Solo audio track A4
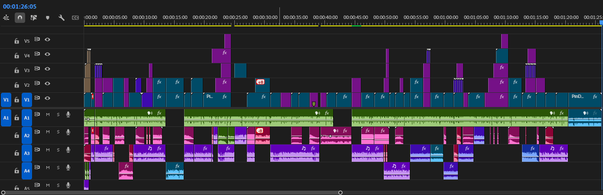The width and height of the screenshot is (603, 195). tap(58, 168)
